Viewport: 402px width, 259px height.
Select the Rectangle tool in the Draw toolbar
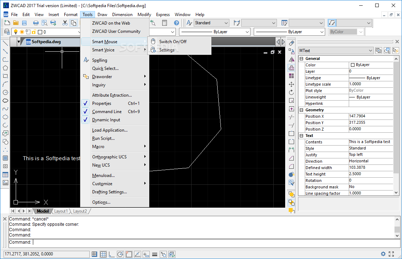pos(5,76)
